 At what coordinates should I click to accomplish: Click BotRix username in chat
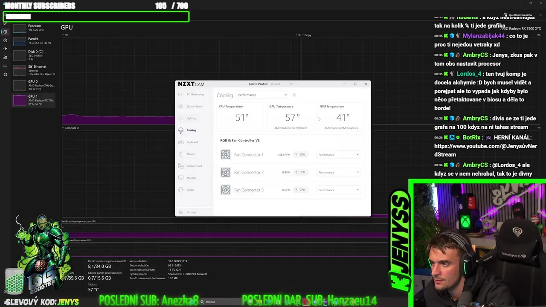pos(472,138)
